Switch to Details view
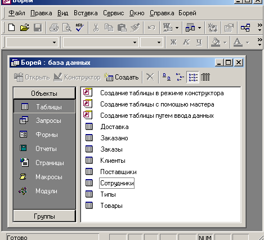 tap(205, 77)
